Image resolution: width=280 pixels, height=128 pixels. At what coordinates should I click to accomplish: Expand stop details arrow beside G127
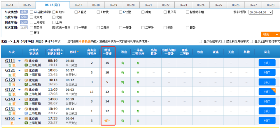[x=20, y=90]
